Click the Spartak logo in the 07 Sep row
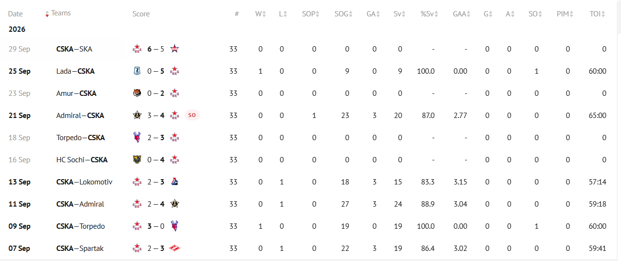621x261 pixels. click(x=175, y=248)
